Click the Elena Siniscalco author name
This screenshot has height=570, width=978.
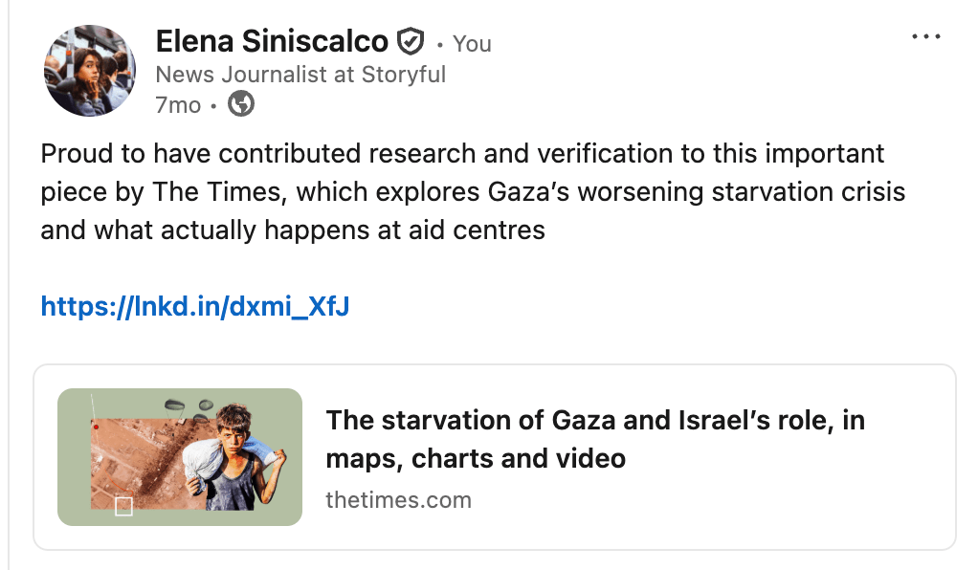pyautogui.click(x=272, y=41)
